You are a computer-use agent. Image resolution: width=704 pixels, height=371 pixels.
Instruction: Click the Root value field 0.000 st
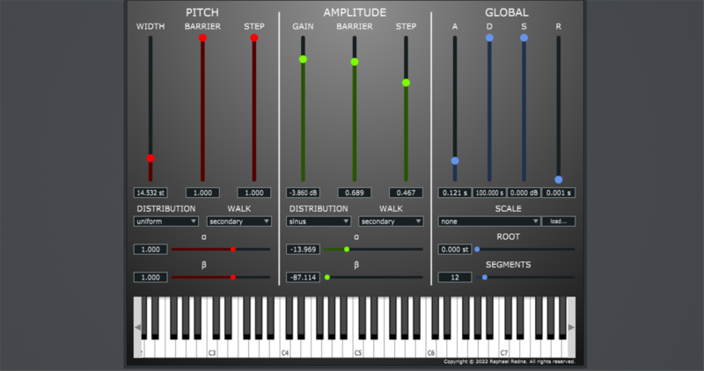pos(455,250)
